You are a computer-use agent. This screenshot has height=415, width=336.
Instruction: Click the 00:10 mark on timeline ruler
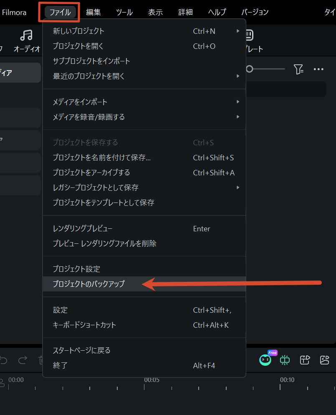(x=287, y=380)
